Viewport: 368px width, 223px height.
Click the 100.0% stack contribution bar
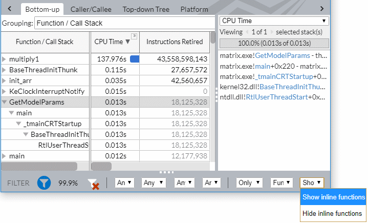(274, 43)
